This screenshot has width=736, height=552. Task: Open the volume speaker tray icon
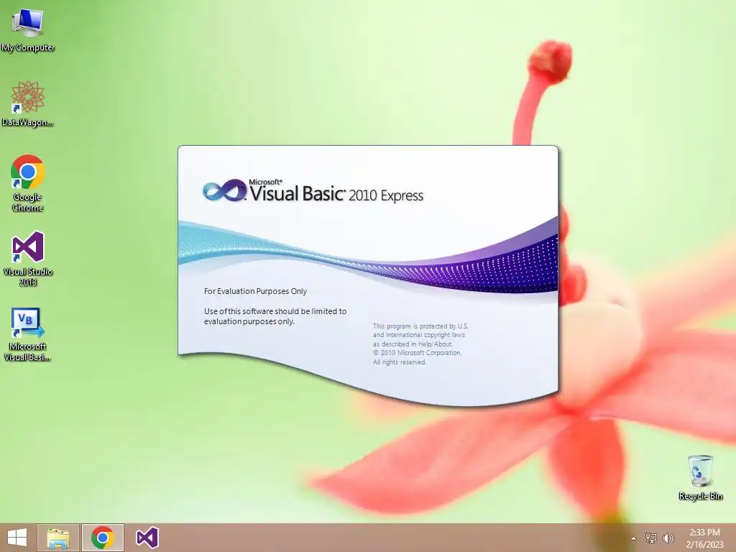click(x=668, y=538)
